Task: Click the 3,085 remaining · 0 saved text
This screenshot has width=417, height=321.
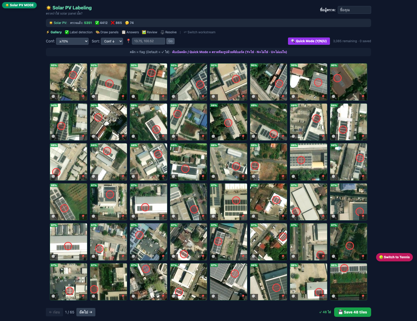Action: pos(352,41)
